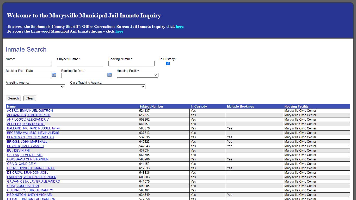
Task: Open inmate DE CROW, BRANDON JOEL
Action: (x=28, y=173)
